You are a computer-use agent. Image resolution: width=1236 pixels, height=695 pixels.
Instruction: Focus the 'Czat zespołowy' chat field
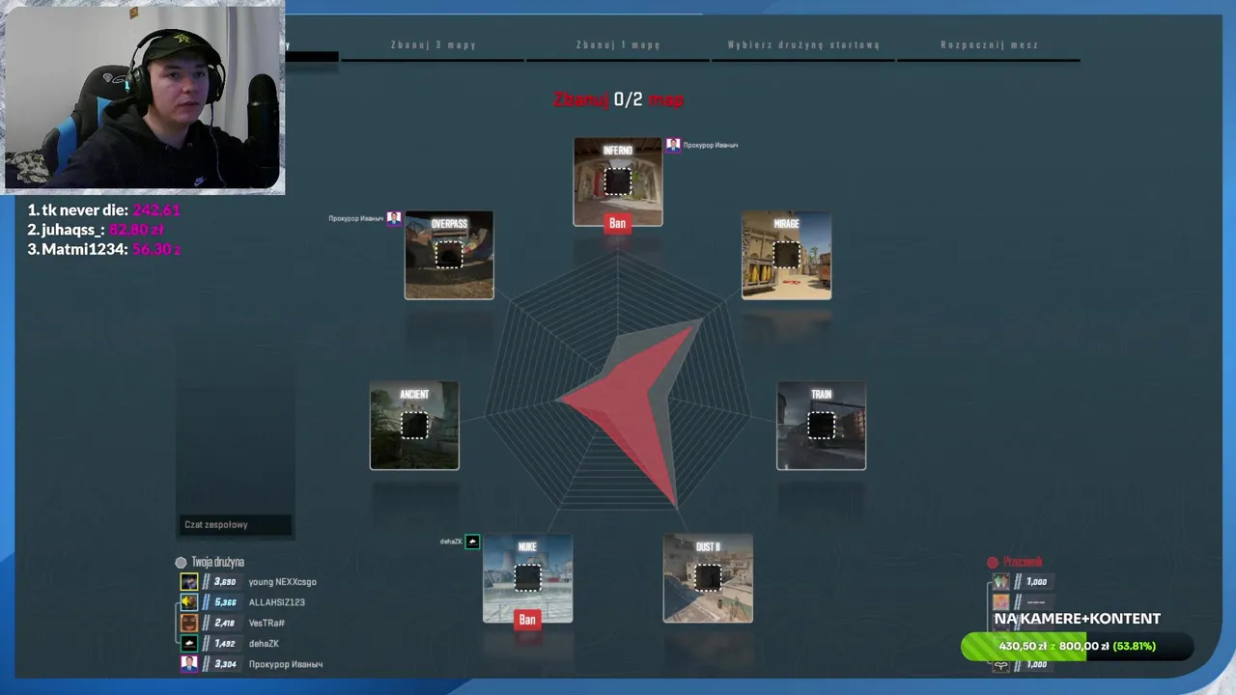(x=236, y=525)
